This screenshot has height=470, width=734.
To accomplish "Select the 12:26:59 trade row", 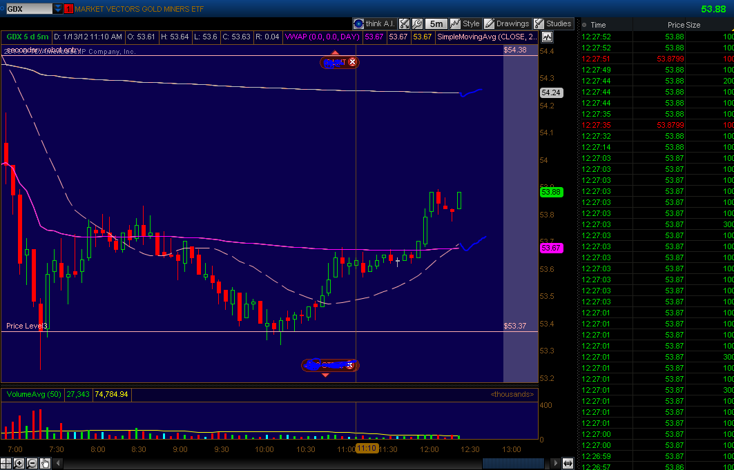I will click(657, 456).
